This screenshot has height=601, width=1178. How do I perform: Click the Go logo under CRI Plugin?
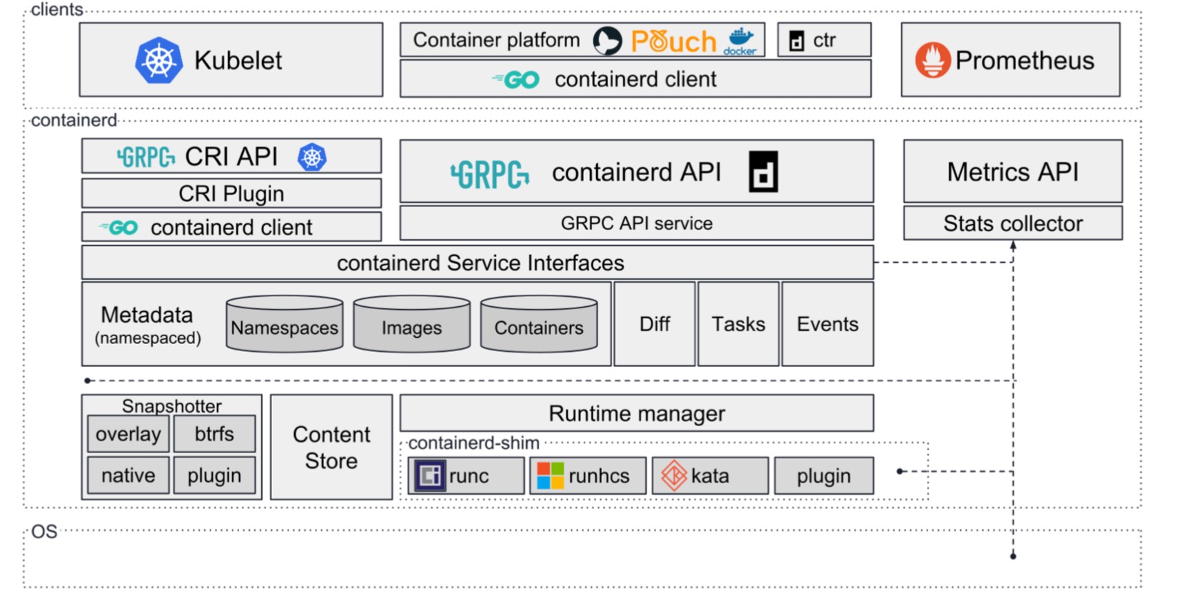pos(119,228)
